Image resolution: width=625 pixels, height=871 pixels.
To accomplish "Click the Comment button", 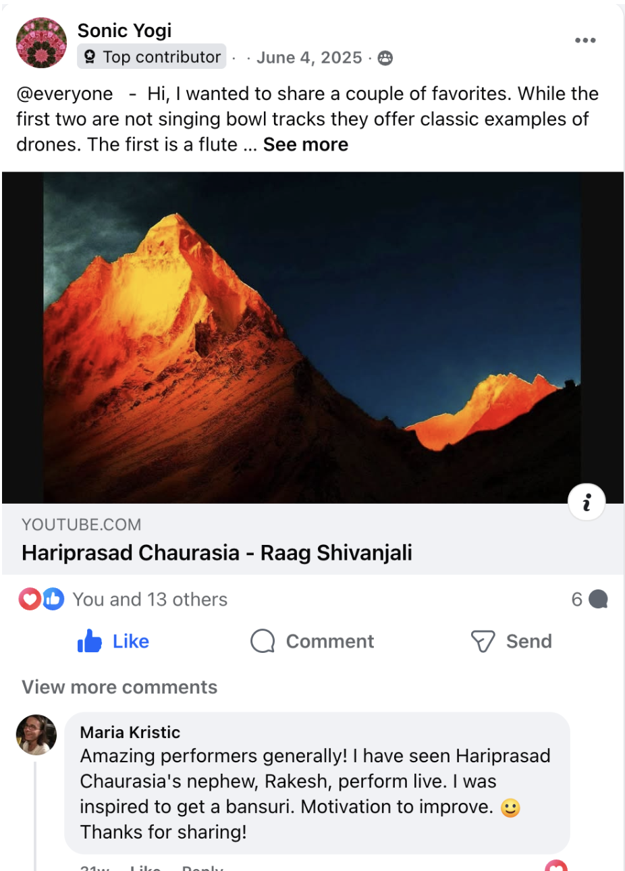I will pos(312,641).
